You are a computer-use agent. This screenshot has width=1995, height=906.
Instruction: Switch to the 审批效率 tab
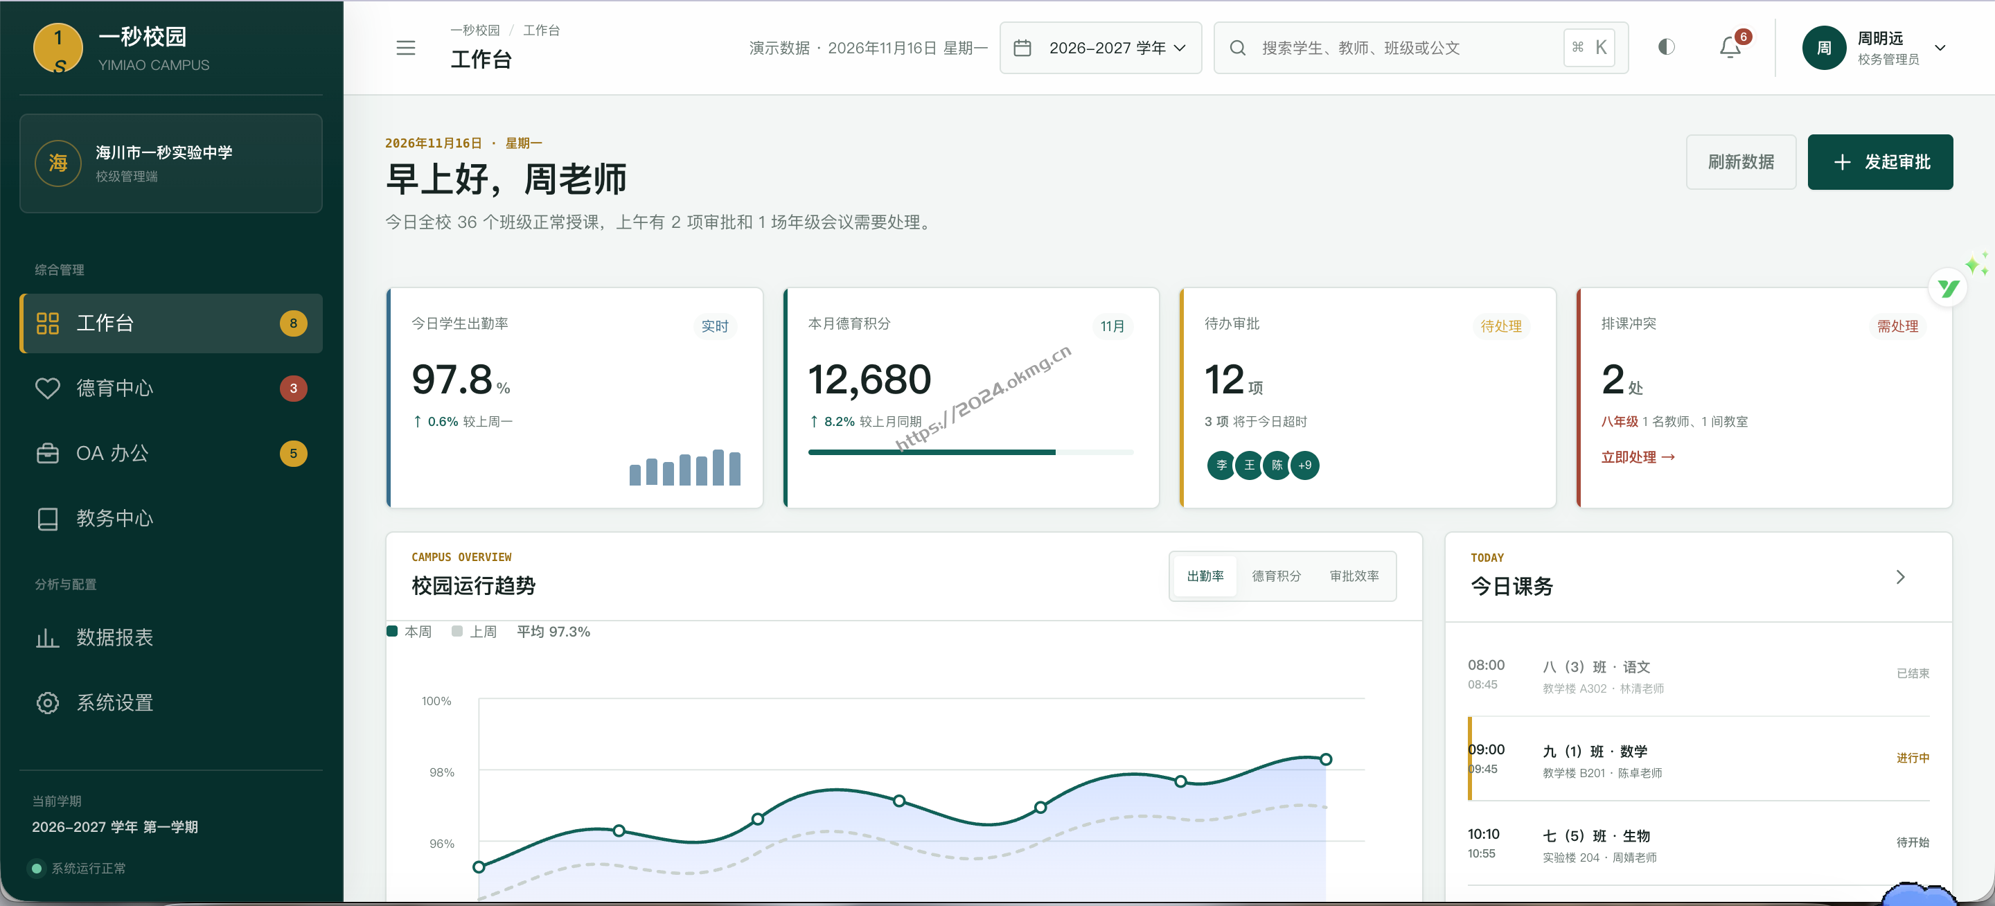[x=1354, y=576]
